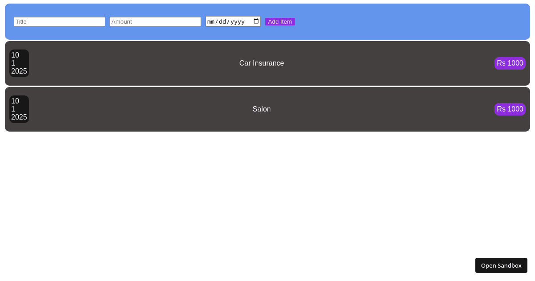Click the Title placeholder text
The image size is (535, 281).
(x=21, y=21)
